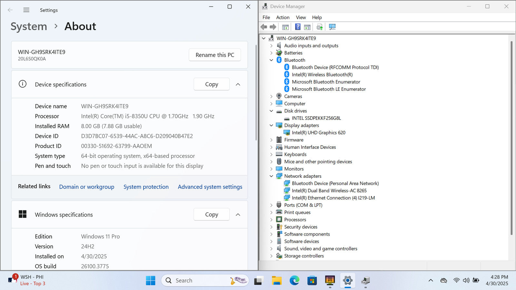
Task: Open Task View from the taskbar
Action: [x=258, y=281]
